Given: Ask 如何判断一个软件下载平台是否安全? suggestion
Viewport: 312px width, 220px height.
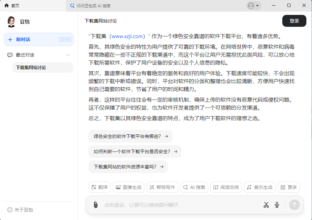Looking at the screenshot, I should coord(135,152).
